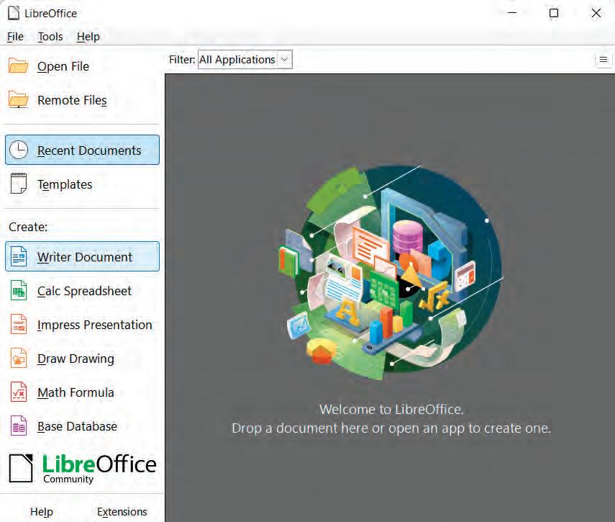615x522 pixels.
Task: Select the Open File label
Action: pos(63,66)
